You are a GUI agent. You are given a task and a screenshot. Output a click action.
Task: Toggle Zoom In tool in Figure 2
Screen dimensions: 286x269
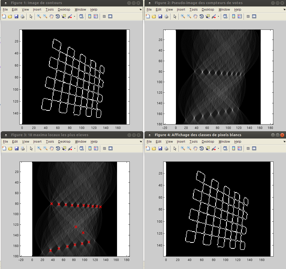pos(183,16)
